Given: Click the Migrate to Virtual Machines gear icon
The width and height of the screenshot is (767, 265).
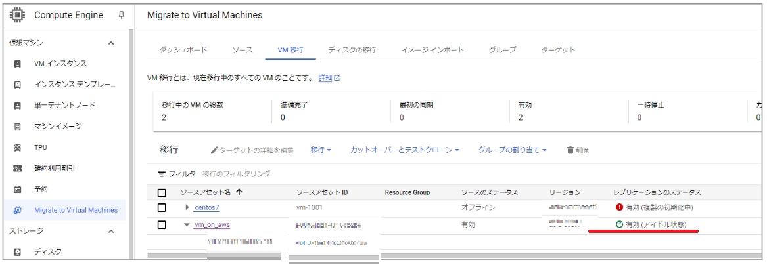Looking at the screenshot, I should (18, 210).
